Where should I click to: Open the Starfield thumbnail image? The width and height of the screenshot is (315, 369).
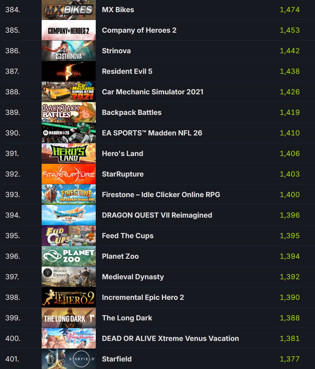[69, 359]
